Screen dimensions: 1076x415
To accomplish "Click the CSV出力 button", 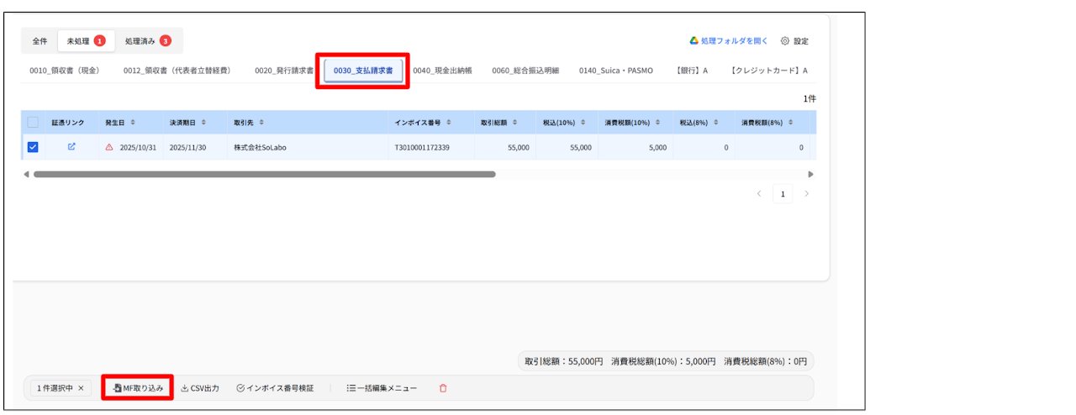I will 200,388.
